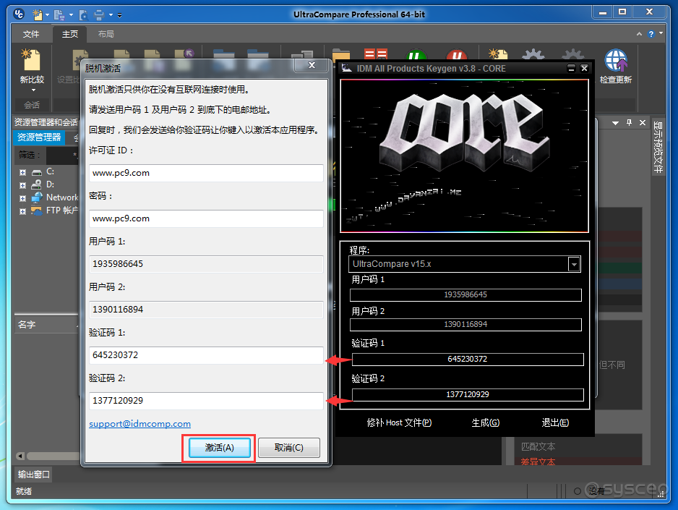Click the pin icon on the right panel
The height and width of the screenshot is (510, 678).
629,123
